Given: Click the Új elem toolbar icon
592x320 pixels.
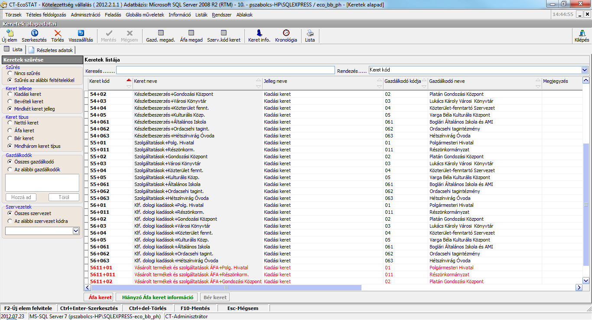Looking at the screenshot, I should tap(10, 33).
